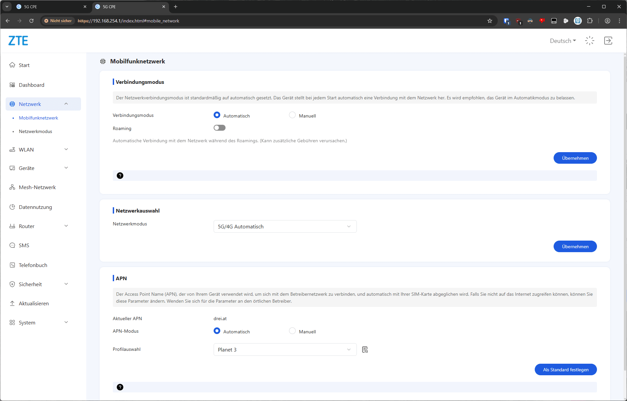
Task: Reload the page in browser toolbar
Action: [x=31, y=21]
